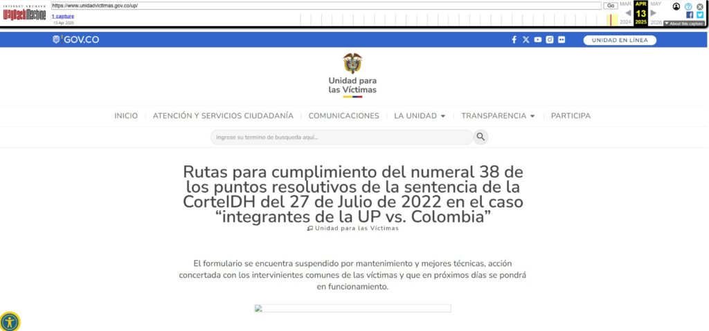Viewport: 709px width, 331px height.
Task: Open the Wayback Machine logo link
Action: pyautogui.click(x=24, y=12)
